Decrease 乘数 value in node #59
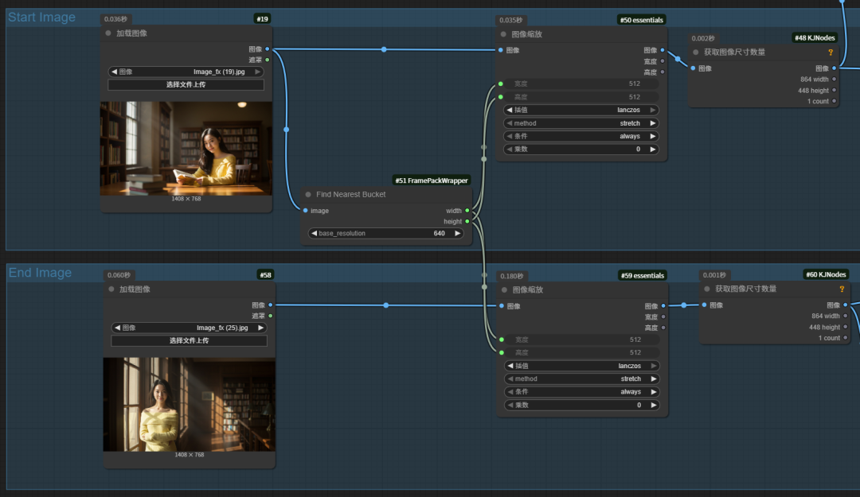 pyautogui.click(x=510, y=406)
